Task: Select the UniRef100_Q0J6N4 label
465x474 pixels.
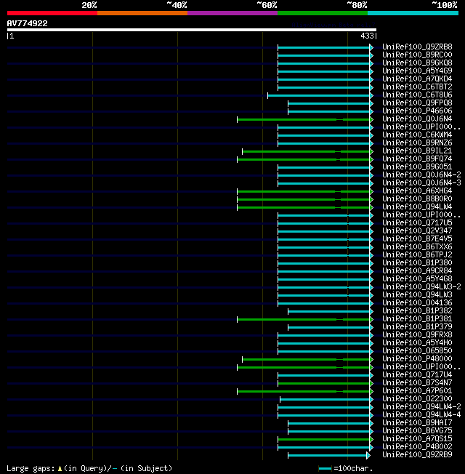Action: coord(417,118)
